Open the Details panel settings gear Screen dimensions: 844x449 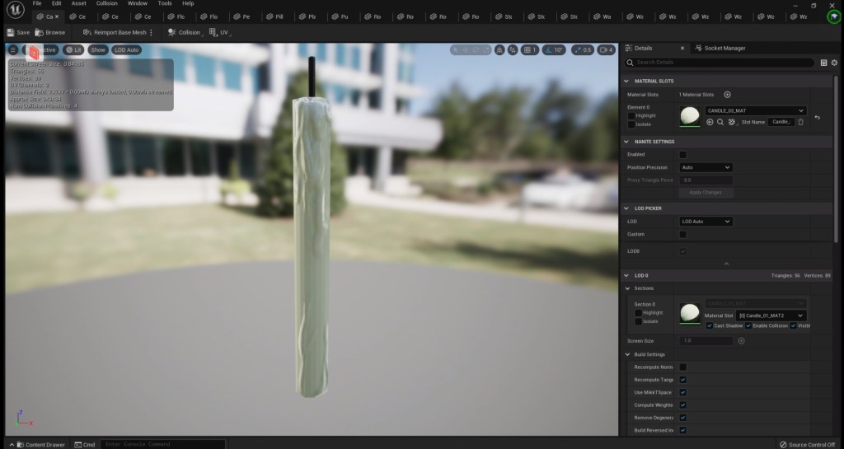point(834,63)
